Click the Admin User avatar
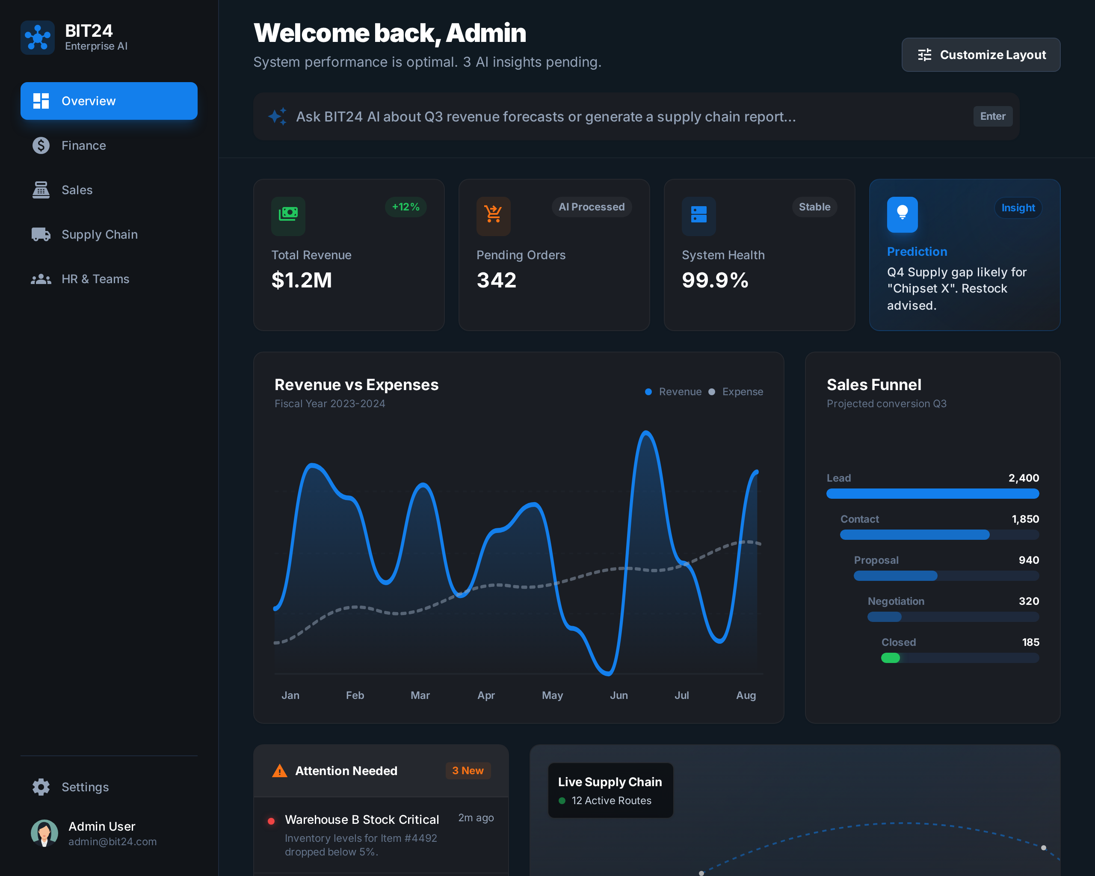Screen dimensions: 1095x876 pos(44,833)
